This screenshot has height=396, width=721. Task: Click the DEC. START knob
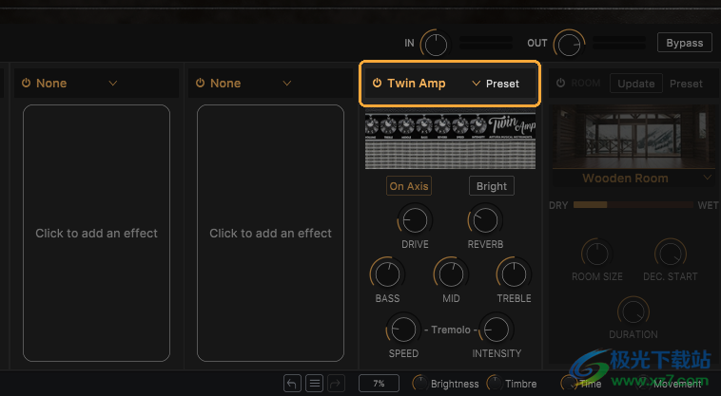[671, 254]
